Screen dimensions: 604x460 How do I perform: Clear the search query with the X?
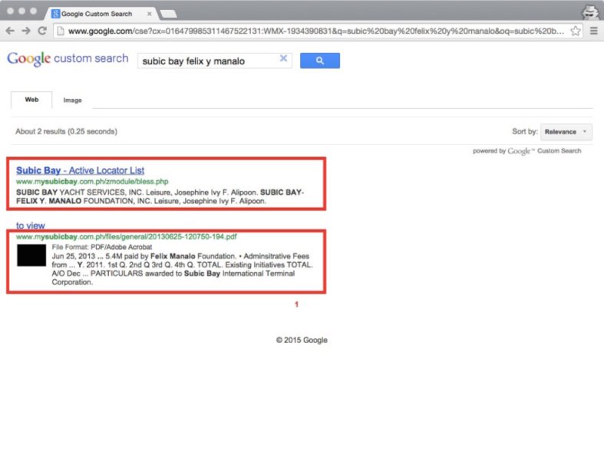click(283, 58)
